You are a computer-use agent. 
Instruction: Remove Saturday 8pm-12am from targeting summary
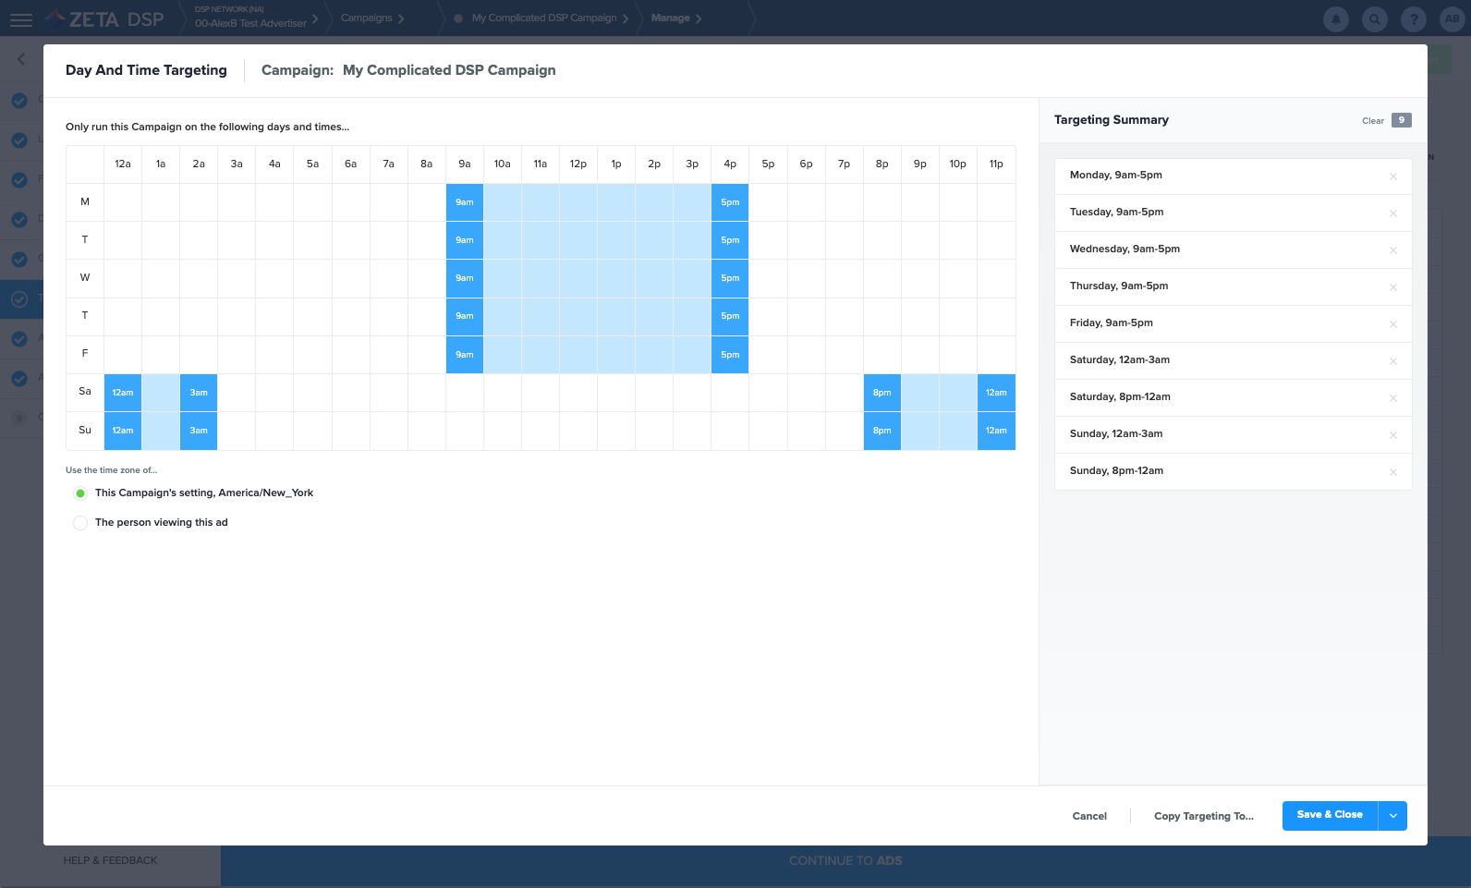1392,398
